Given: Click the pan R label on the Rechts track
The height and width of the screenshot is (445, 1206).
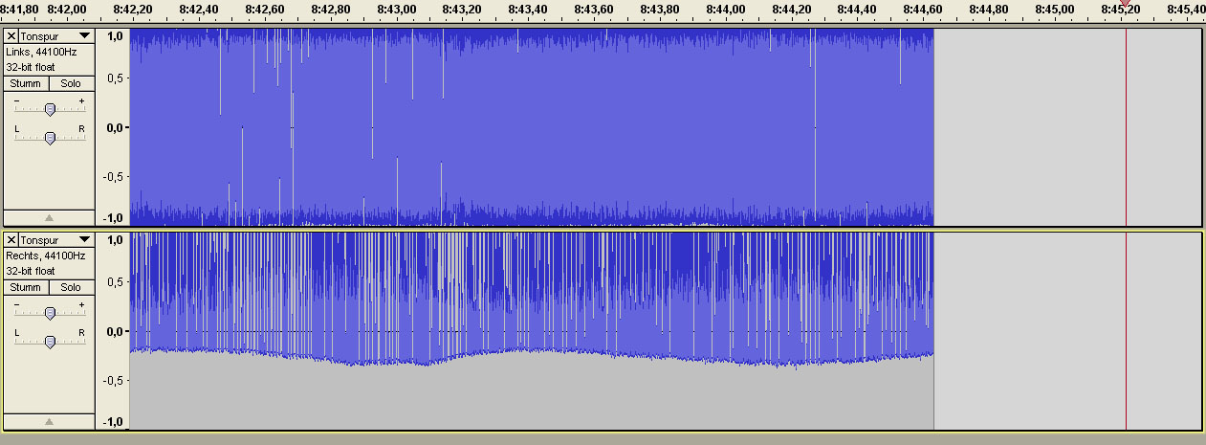Looking at the screenshot, I should (81, 332).
